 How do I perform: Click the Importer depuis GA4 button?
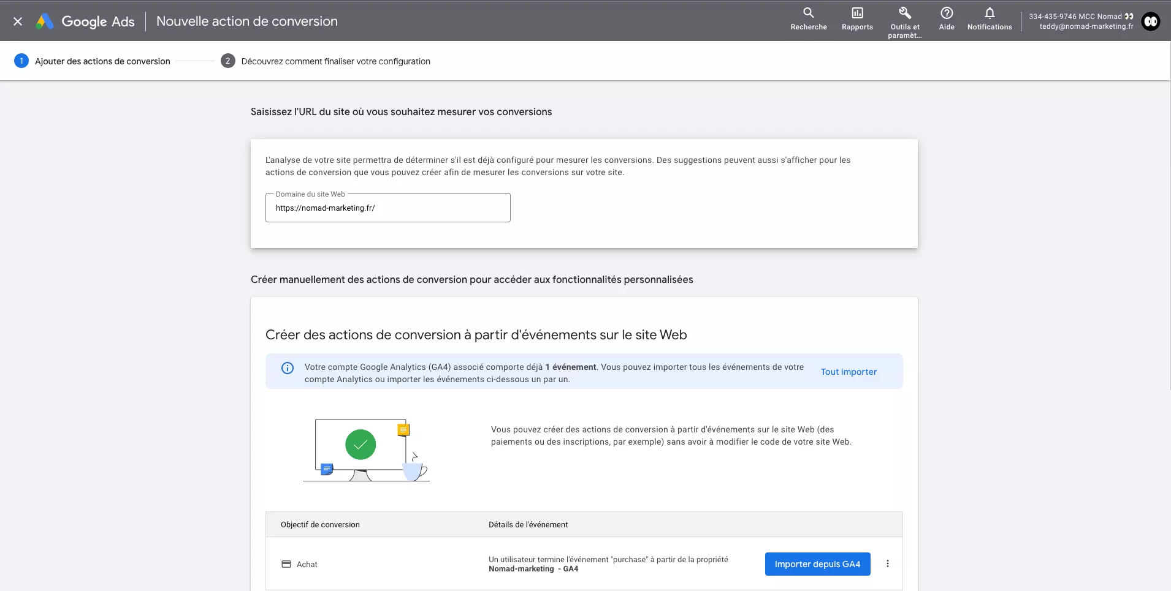coord(817,563)
